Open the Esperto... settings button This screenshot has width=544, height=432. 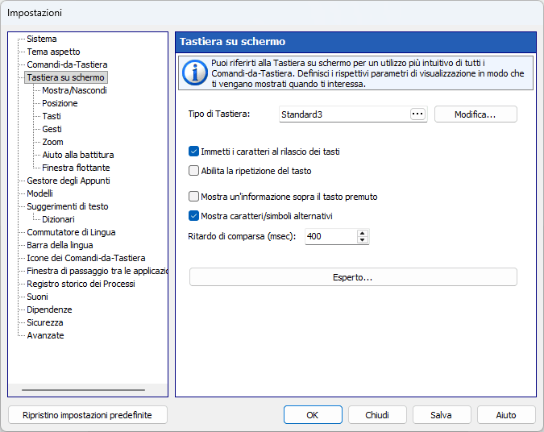(x=353, y=277)
